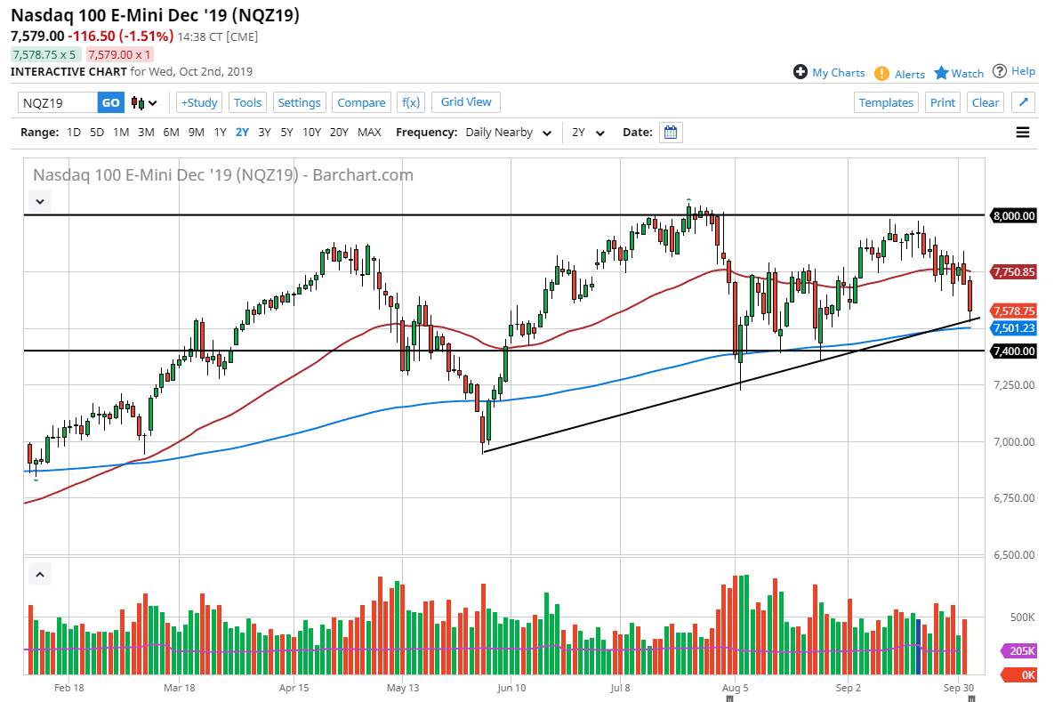Collapse the chart panel via small chevron
Image resolution: width=1054 pixels, height=702 pixels.
tap(39, 201)
